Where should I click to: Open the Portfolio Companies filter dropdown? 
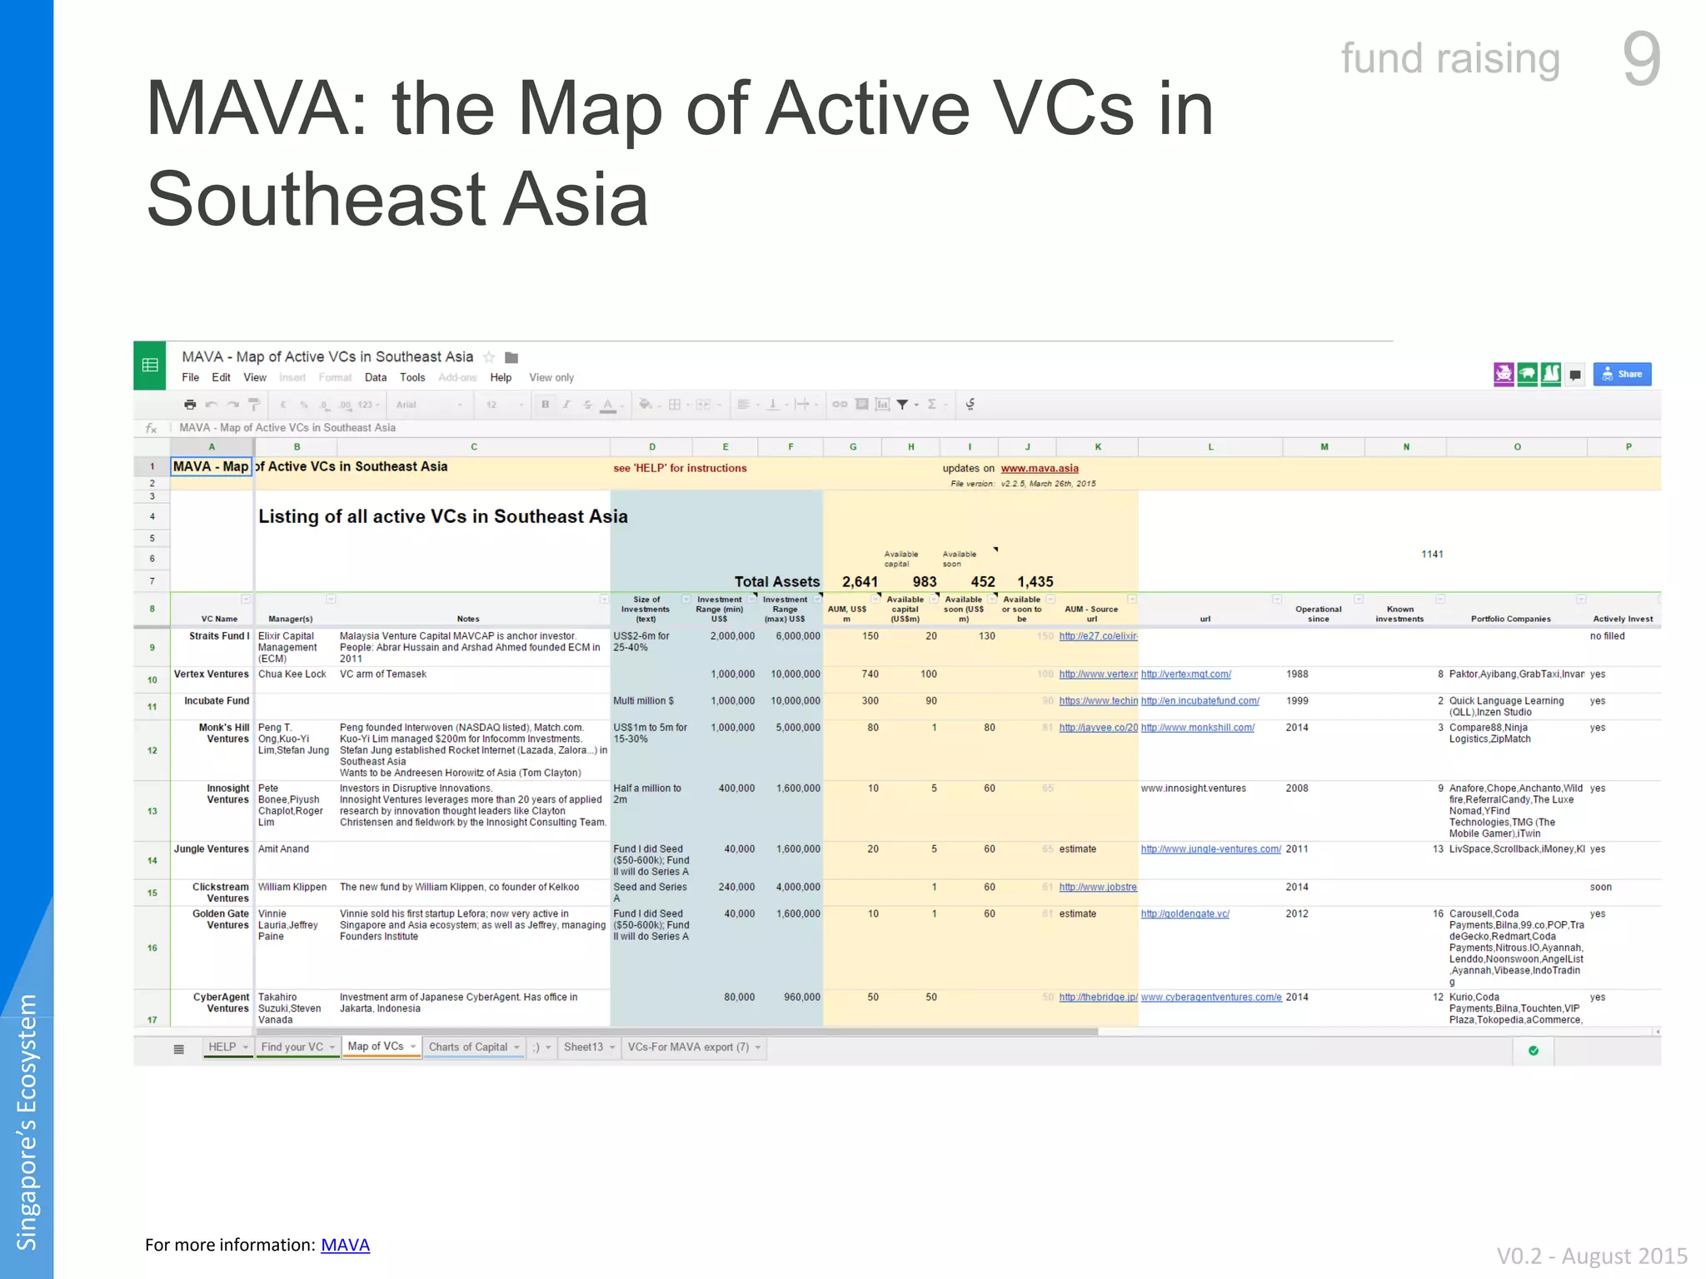coord(1581,600)
